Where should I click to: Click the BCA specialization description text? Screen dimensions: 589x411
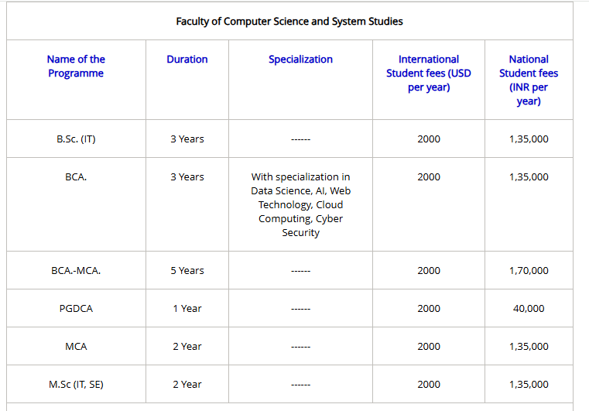pyautogui.click(x=300, y=205)
